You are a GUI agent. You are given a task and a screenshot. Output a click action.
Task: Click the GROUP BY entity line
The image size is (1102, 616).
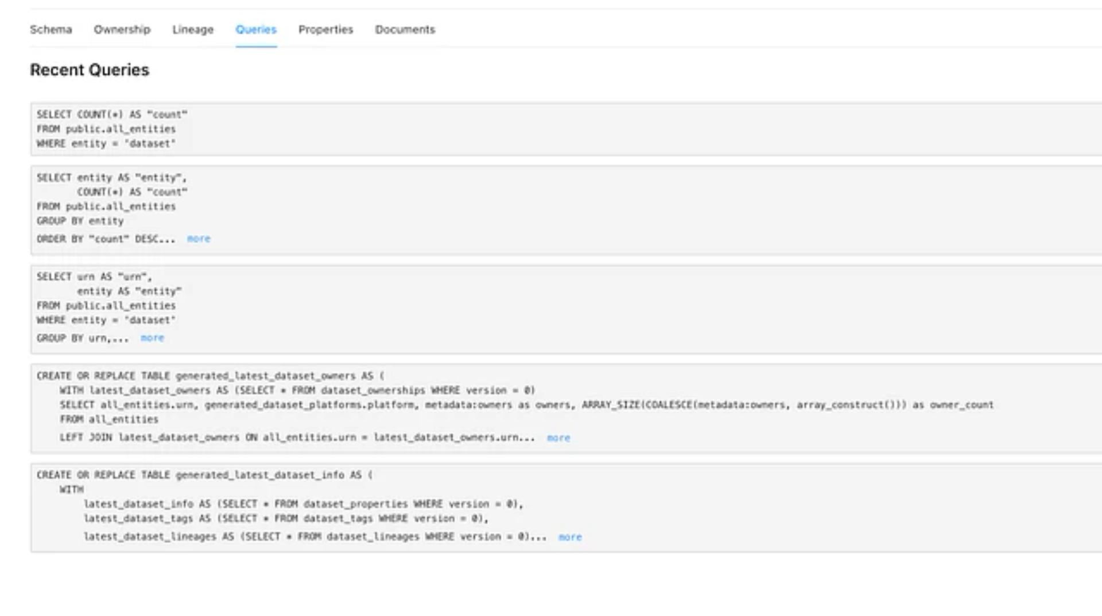pyautogui.click(x=80, y=221)
